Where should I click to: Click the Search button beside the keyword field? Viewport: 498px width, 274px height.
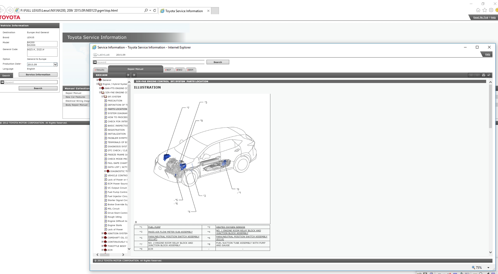click(x=218, y=62)
